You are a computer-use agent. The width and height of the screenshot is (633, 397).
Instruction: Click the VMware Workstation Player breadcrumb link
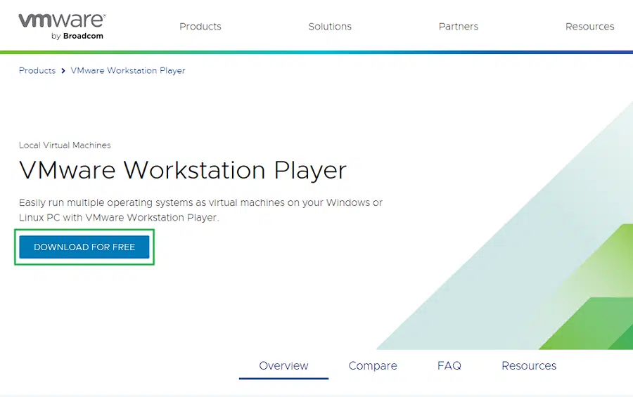coord(128,71)
